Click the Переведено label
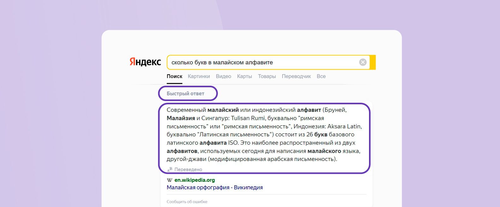This screenshot has height=207, width=500. point(188,170)
